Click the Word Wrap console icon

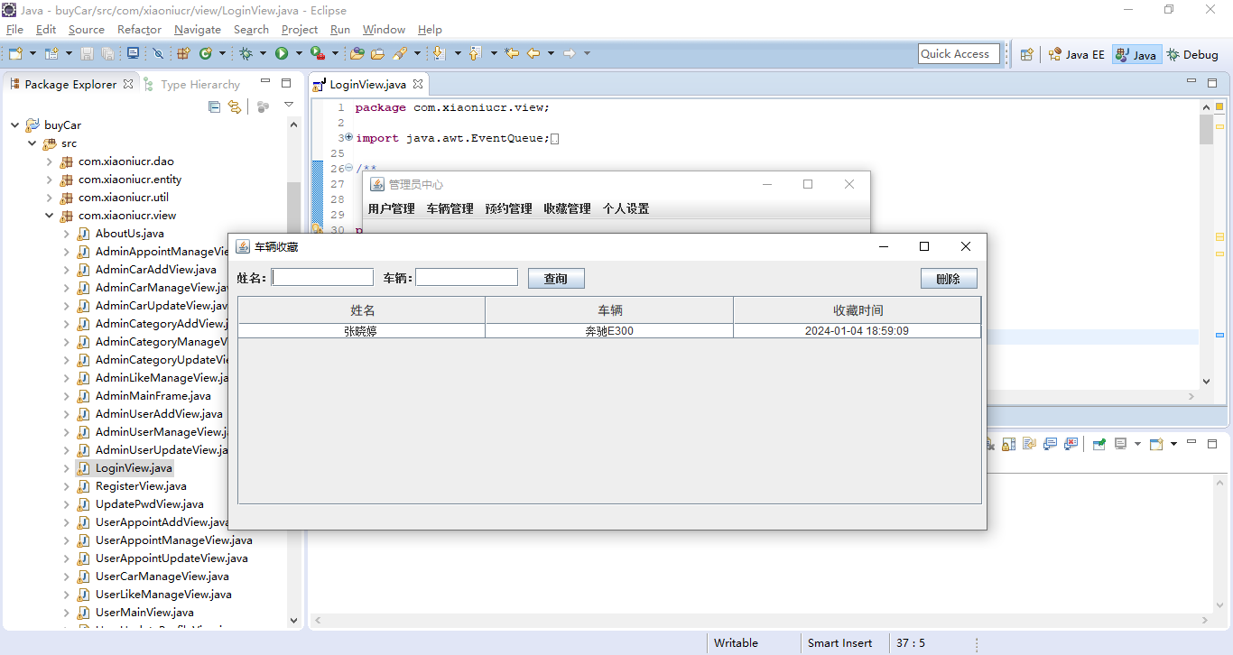(1029, 444)
